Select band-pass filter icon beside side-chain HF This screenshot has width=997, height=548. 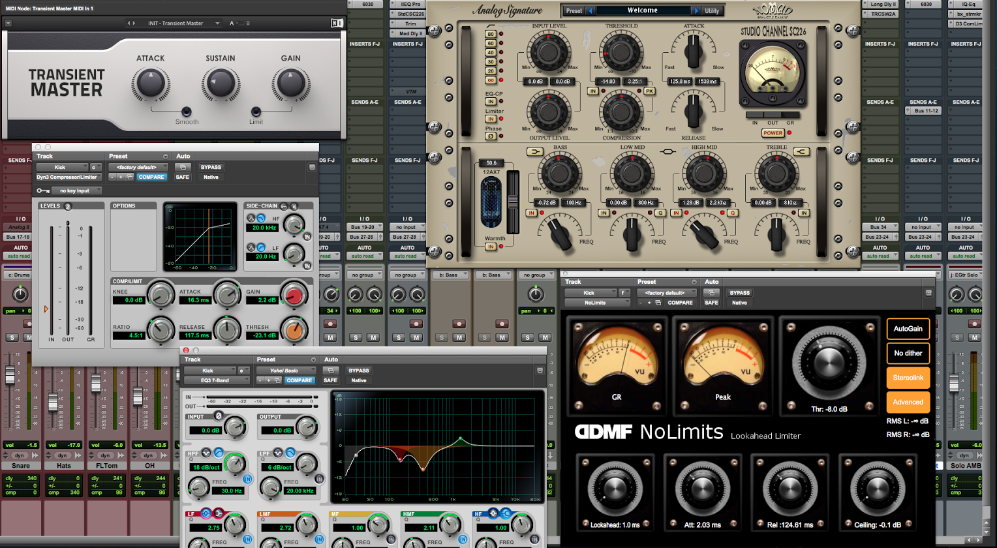click(251, 217)
